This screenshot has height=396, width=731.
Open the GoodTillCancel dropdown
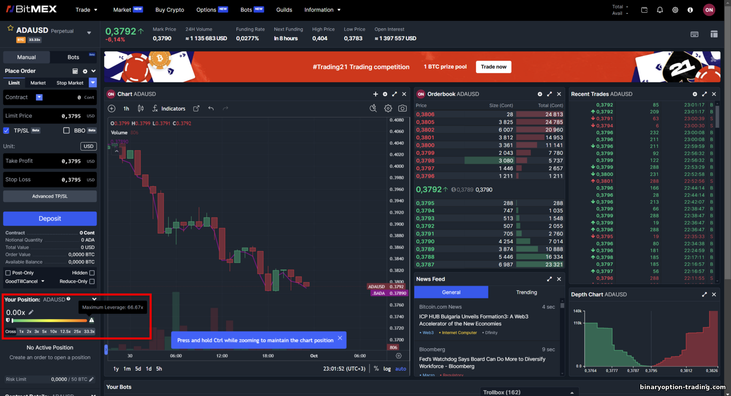pyautogui.click(x=25, y=281)
